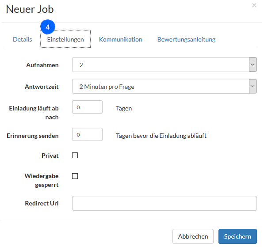Click the Privat label
The height and width of the screenshot is (247, 264).
[50, 156]
